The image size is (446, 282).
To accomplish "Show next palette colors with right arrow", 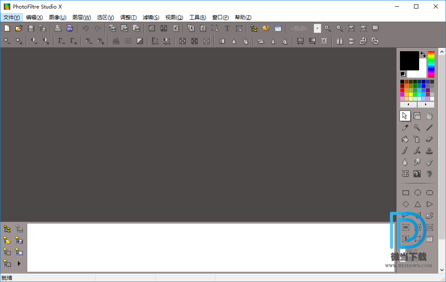I will [426, 105].
